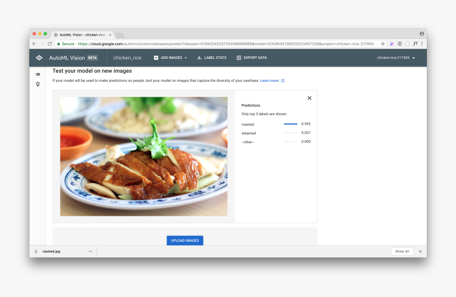
Task: Open the datasets list icon in sidebar
Action: 38,74
